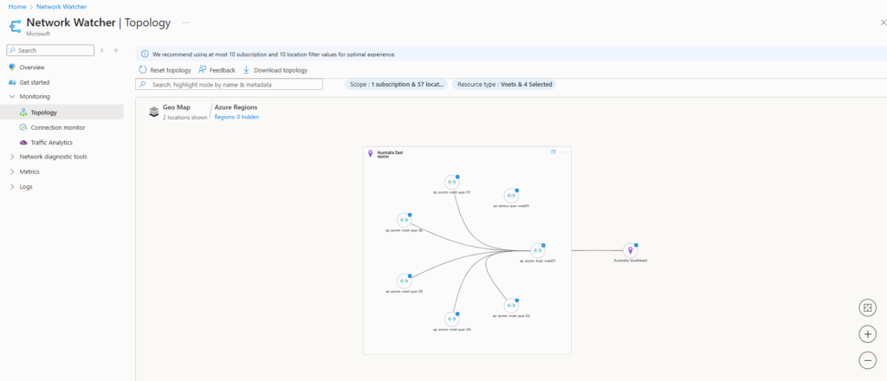887x381 pixels.
Task: Select the az-avnm-vnet-aue-04 node
Action: (x=451, y=319)
